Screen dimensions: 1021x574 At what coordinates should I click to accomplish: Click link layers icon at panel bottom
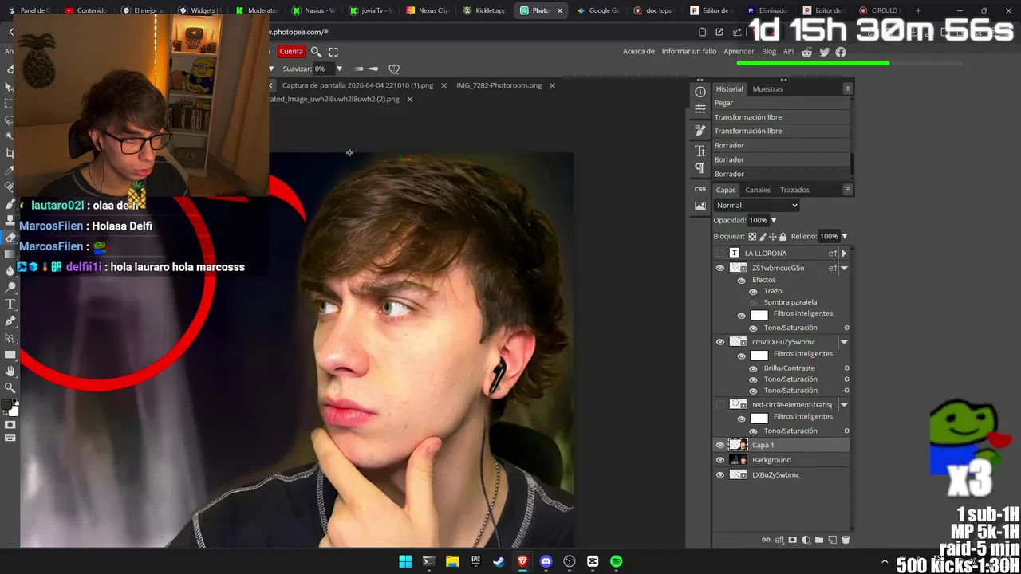click(766, 540)
